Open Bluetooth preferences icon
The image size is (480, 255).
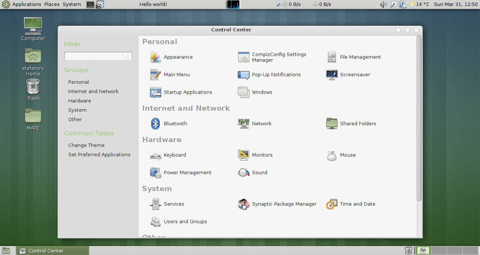point(156,123)
